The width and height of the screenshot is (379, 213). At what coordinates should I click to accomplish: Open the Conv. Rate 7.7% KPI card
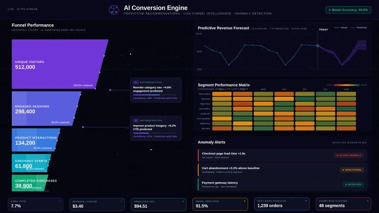35,204
